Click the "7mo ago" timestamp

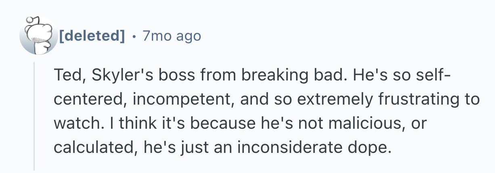pos(172,37)
